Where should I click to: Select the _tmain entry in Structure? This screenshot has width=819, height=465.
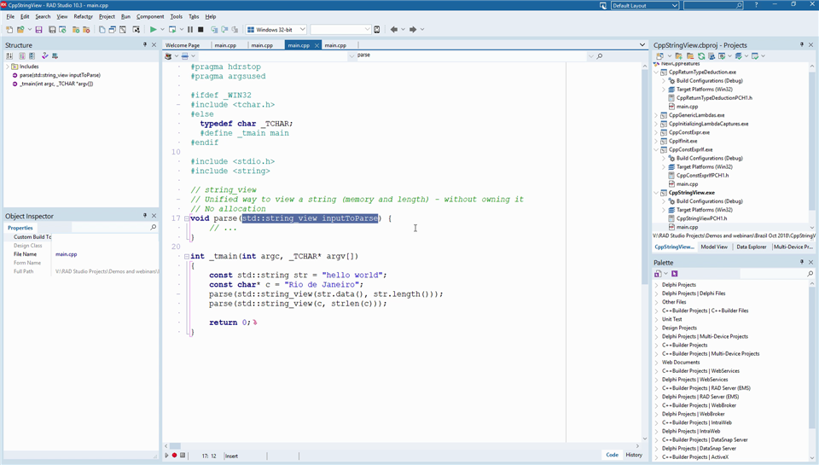56,84
